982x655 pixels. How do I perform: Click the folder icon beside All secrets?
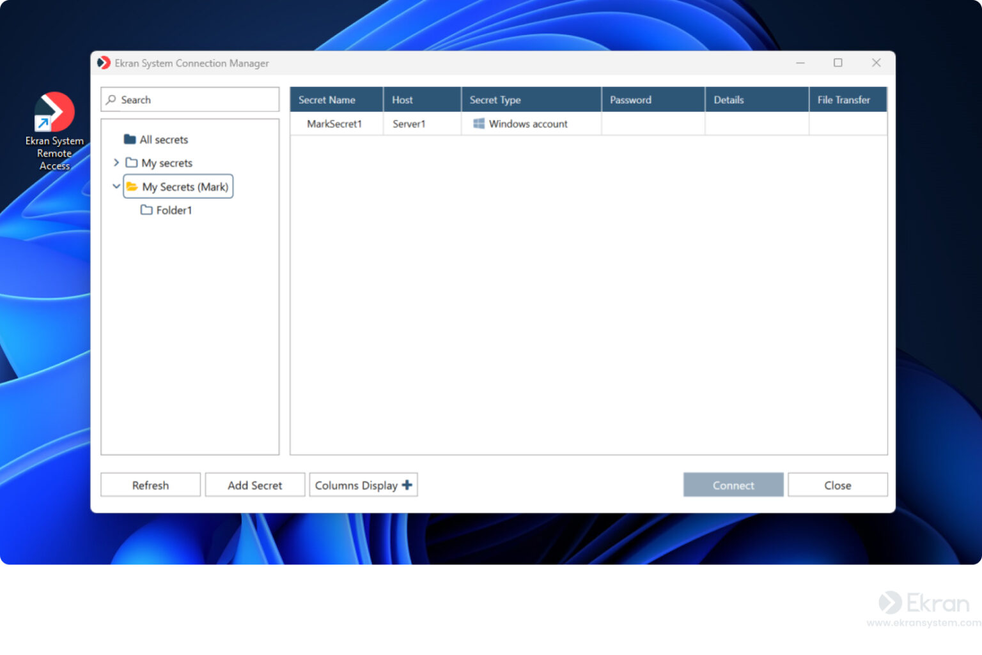tap(130, 139)
